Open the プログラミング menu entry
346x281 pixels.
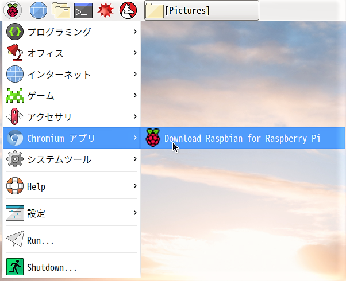click(x=71, y=32)
